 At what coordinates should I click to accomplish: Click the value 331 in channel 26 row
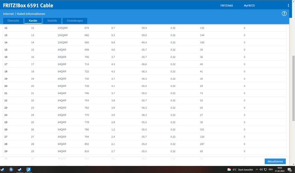[x=202, y=129]
